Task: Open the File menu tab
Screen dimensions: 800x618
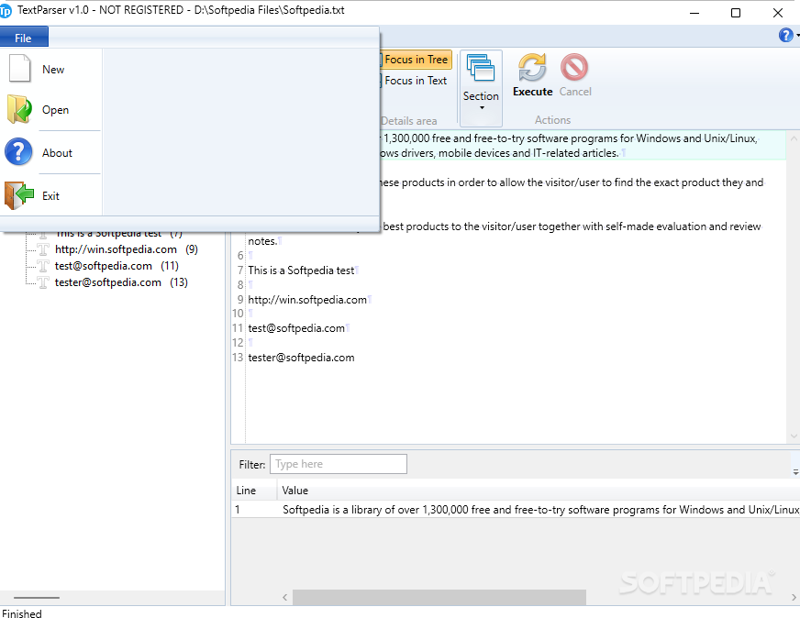Action: click(x=24, y=38)
